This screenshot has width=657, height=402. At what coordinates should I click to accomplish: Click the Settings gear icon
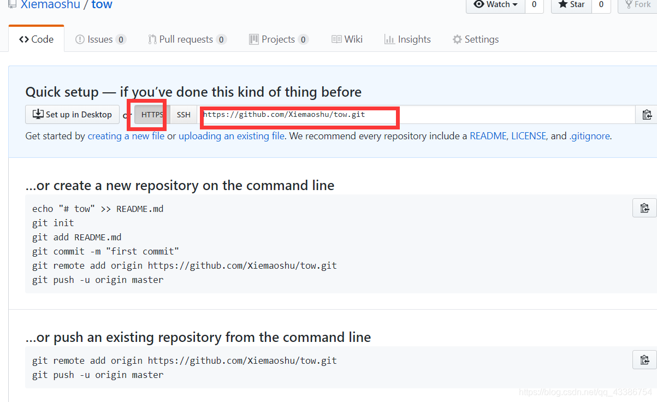[x=457, y=39]
